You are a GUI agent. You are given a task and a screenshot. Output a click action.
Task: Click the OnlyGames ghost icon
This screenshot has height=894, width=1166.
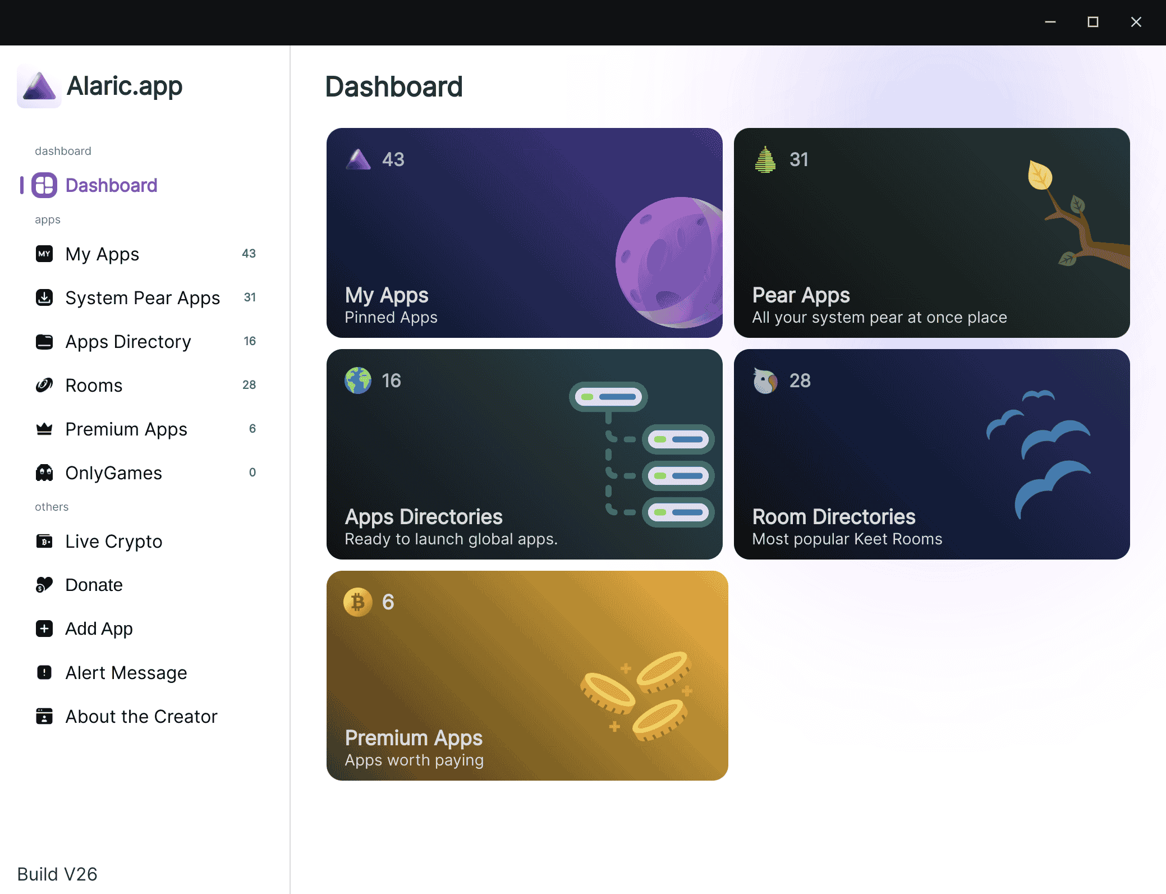pyautogui.click(x=44, y=473)
